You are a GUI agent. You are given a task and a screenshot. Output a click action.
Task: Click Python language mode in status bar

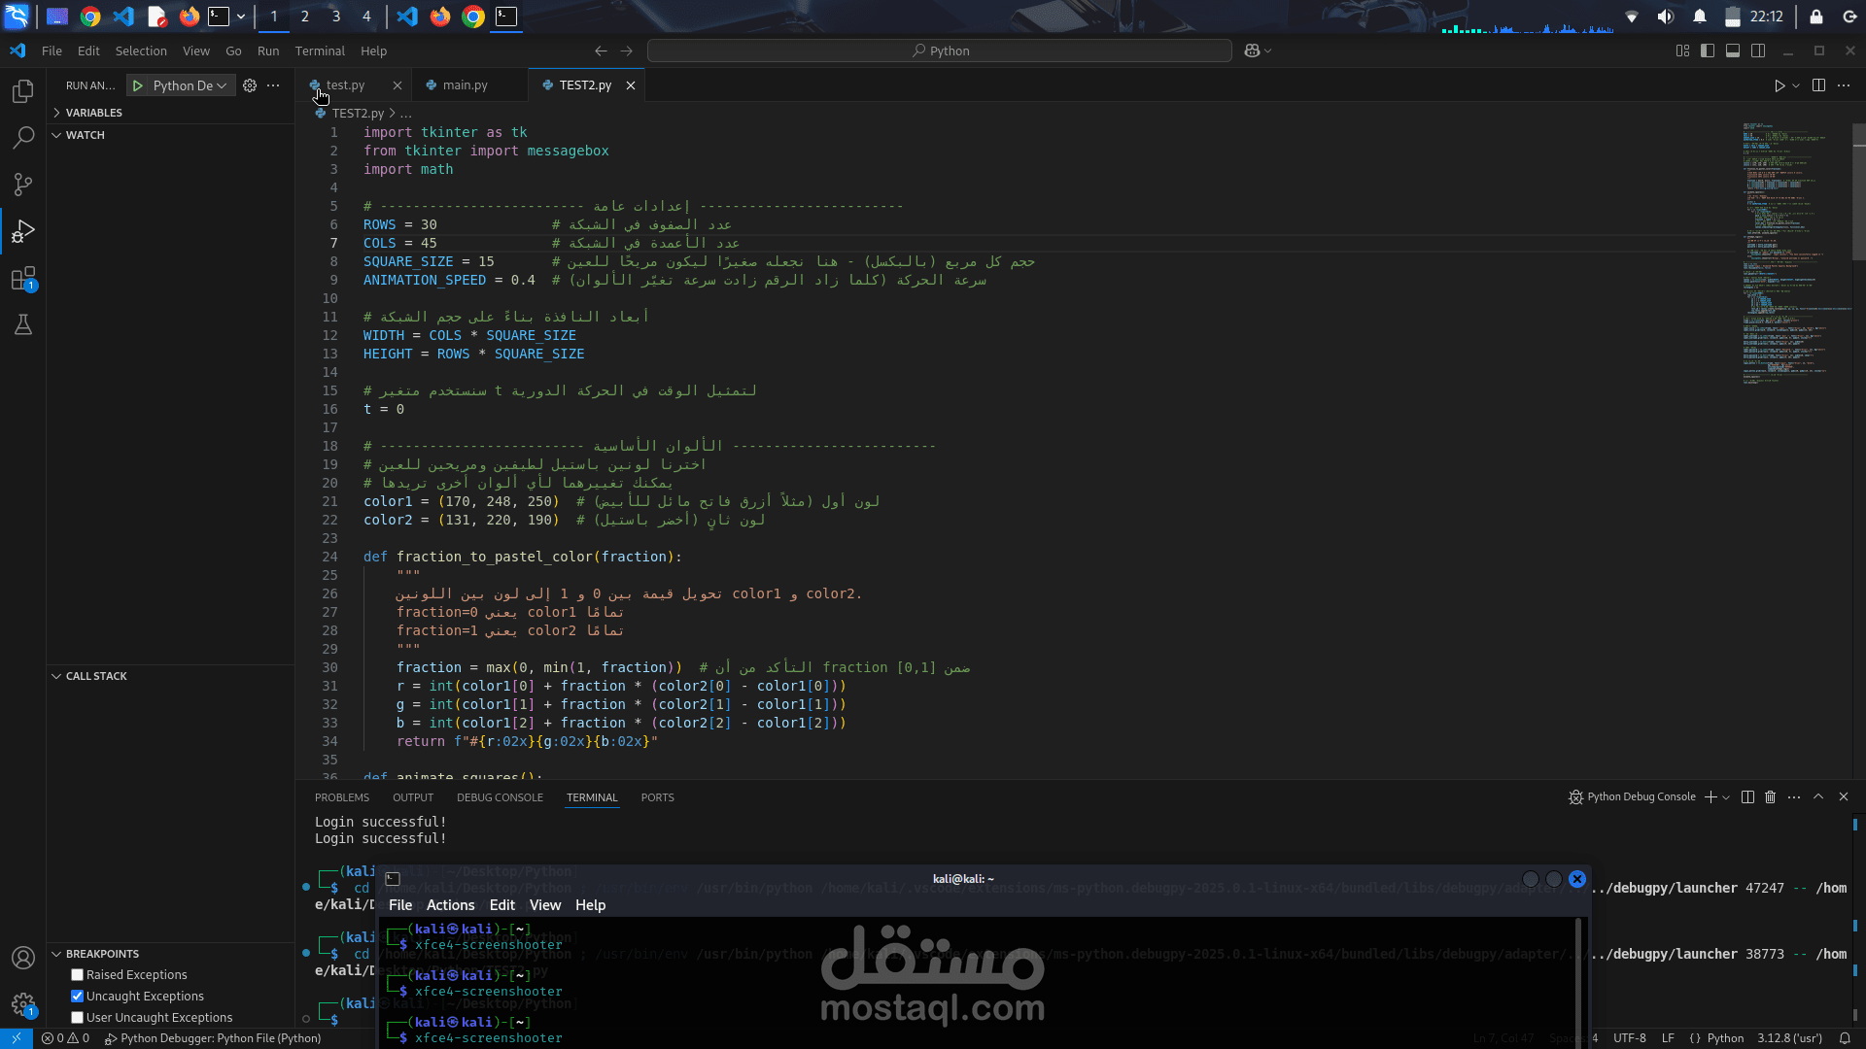coord(1726,1038)
